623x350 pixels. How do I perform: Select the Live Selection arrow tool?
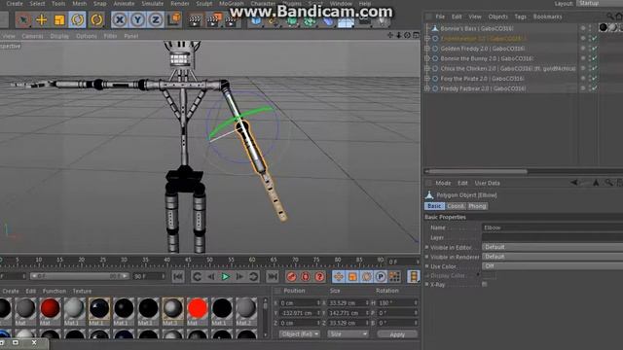point(23,19)
